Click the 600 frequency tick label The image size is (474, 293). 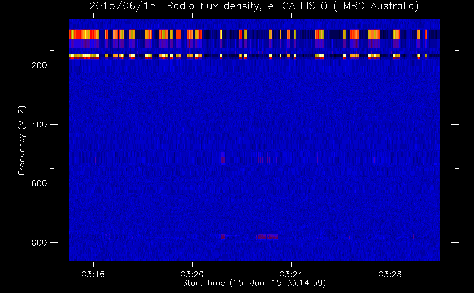tap(39, 183)
